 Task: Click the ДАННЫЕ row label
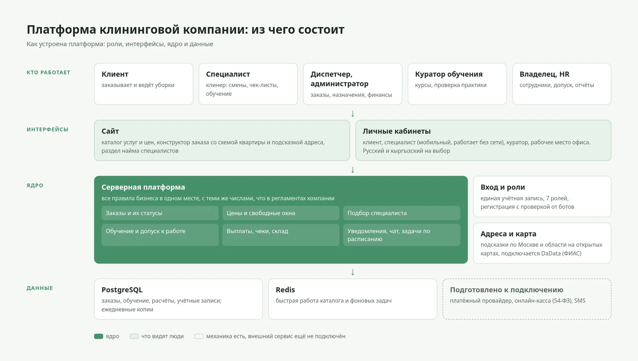coord(40,288)
